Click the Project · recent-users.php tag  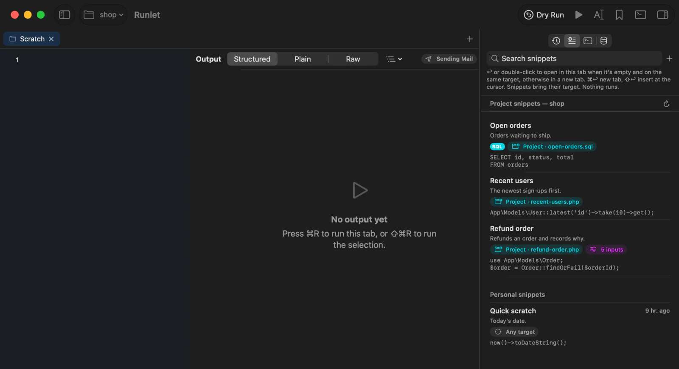(x=536, y=202)
